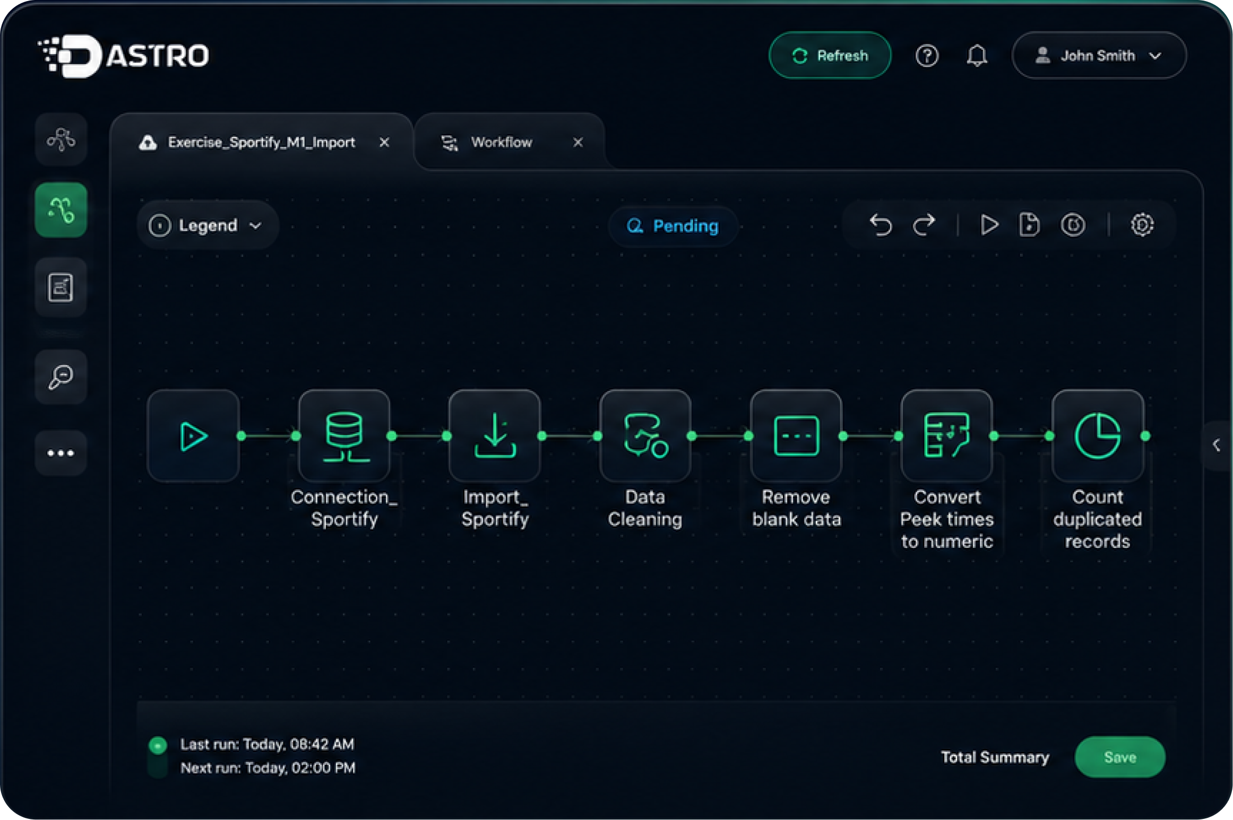Click the Next run: Today, 02:00 PM text
The image size is (1233, 820).
point(268,767)
